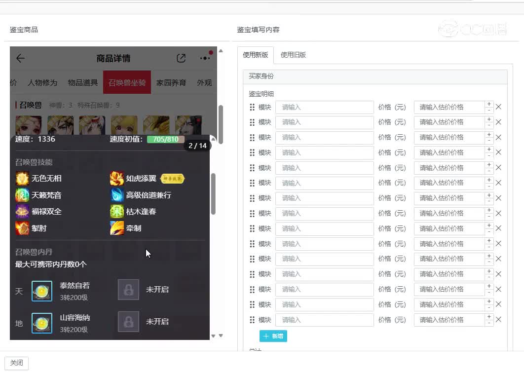The width and height of the screenshot is (524, 375).
Task: Open the 家园养育 tab
Action: pyautogui.click(x=171, y=82)
